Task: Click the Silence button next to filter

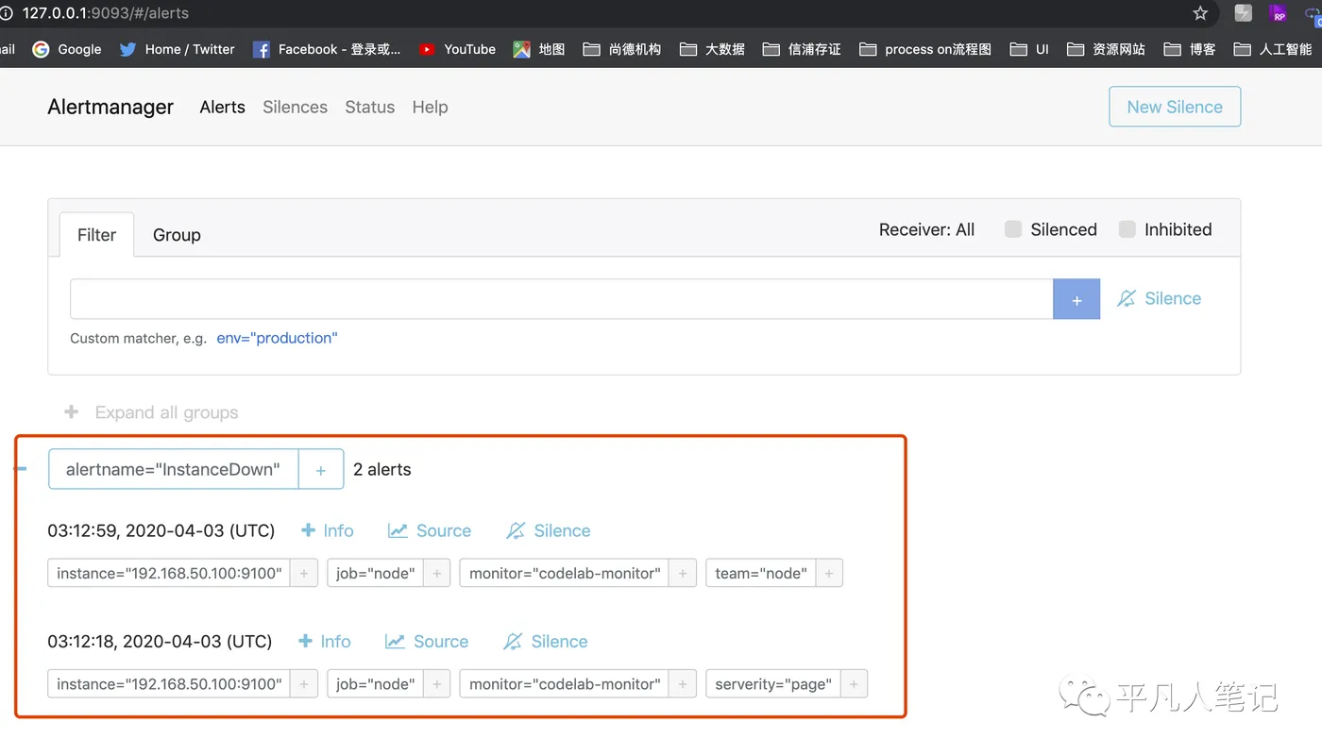Action: pyautogui.click(x=1159, y=298)
